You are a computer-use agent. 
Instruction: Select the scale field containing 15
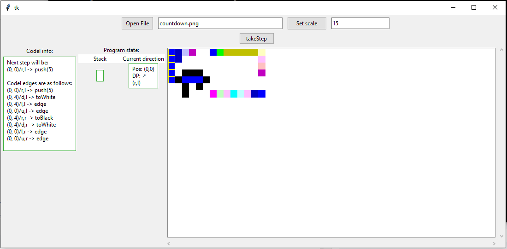[360, 23]
